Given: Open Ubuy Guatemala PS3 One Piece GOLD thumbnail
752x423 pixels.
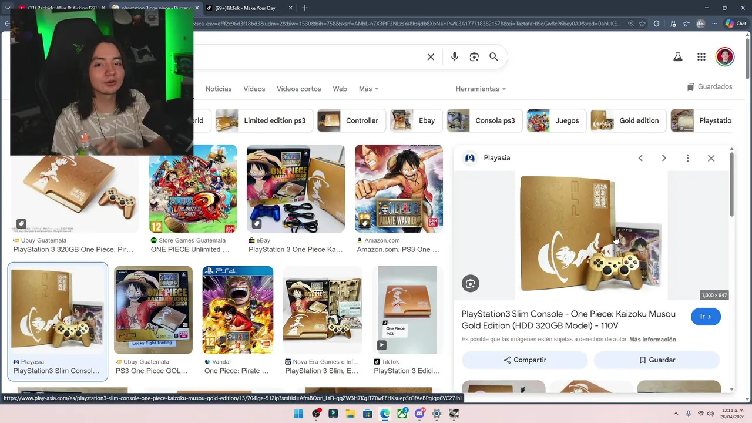Looking at the screenshot, I should (153, 310).
